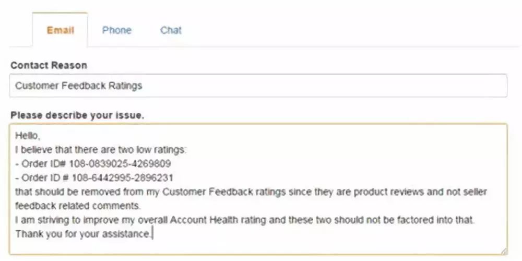Click the "Please describe your issue." label
Viewport: 522px width, 261px height.
pyautogui.click(x=77, y=115)
